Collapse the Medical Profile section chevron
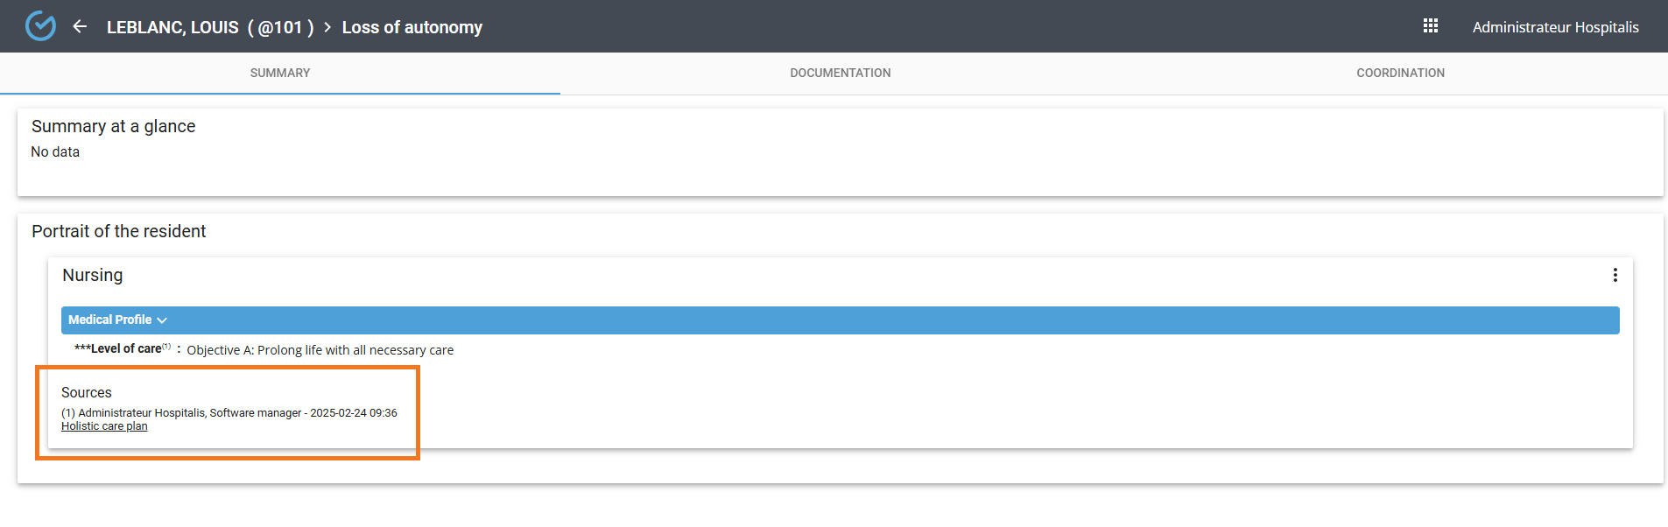This screenshot has height=527, width=1668. pos(162,320)
